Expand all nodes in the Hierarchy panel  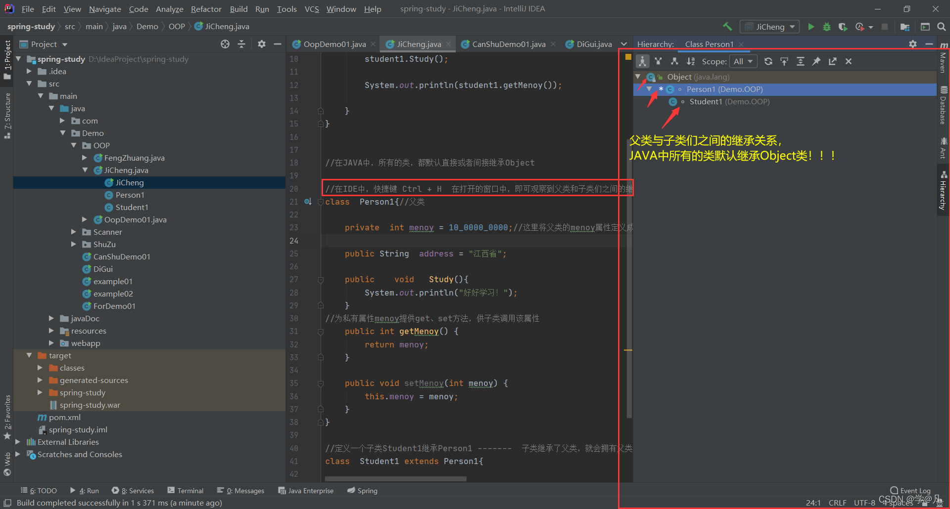coord(800,61)
